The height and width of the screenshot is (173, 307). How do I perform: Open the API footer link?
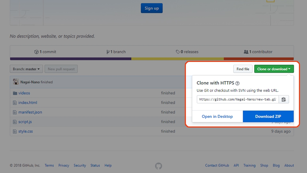click(236, 165)
